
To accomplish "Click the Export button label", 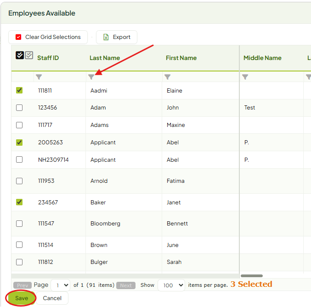I will (x=122, y=37).
